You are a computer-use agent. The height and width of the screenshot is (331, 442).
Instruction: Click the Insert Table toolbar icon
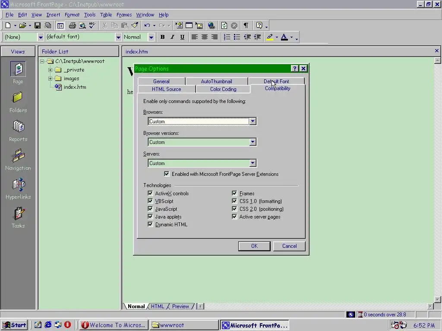pos(189,25)
